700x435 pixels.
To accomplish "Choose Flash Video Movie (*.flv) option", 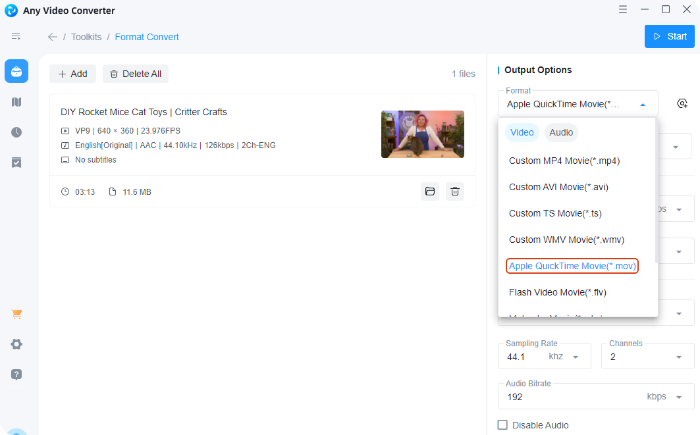I will (x=557, y=292).
